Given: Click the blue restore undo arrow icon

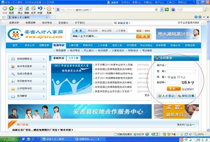Looking at the screenshot, I should tap(40, 8).
